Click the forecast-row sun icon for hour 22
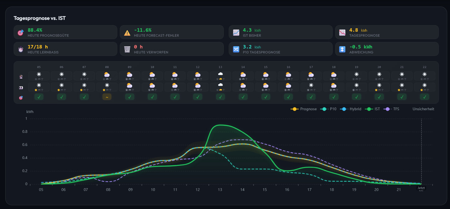This screenshot has height=209, width=450. pyautogui.click(x=425, y=74)
